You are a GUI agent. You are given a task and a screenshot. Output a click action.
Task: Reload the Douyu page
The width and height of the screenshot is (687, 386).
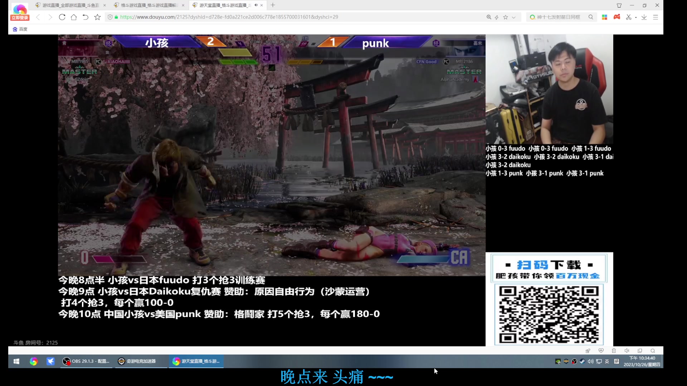(x=62, y=17)
